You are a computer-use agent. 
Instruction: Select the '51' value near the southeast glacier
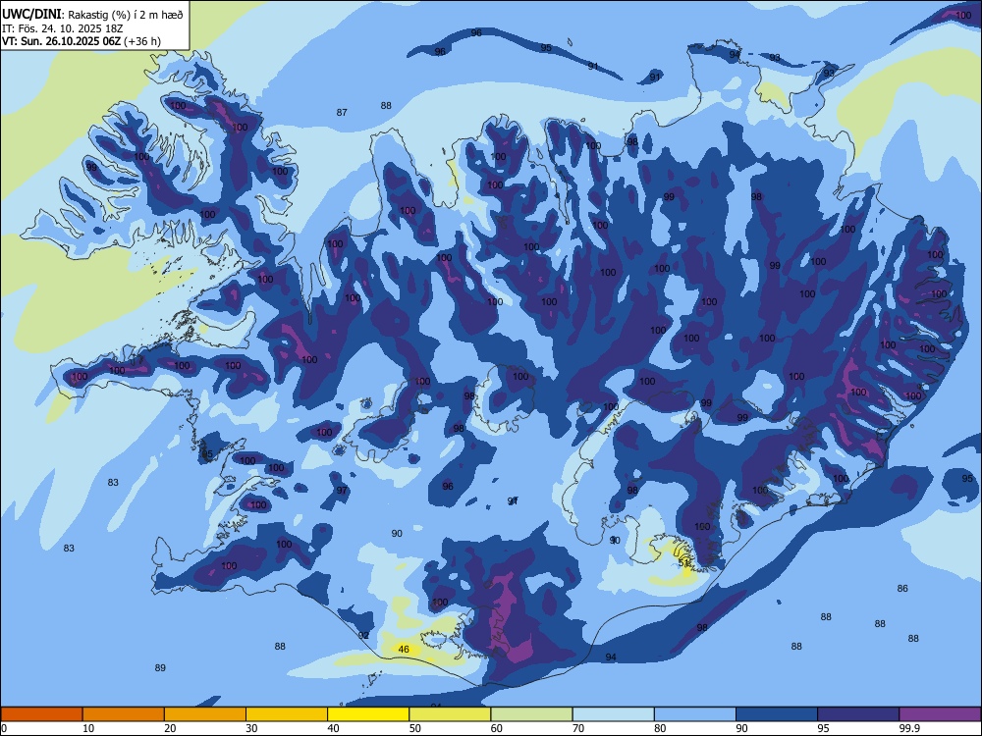683,563
